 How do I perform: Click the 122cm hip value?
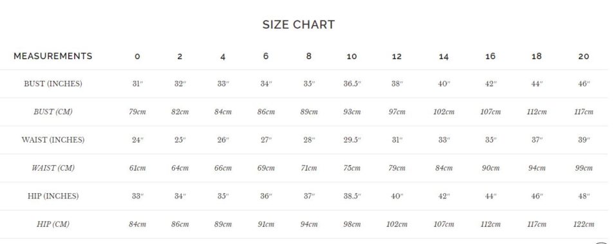[584, 225]
